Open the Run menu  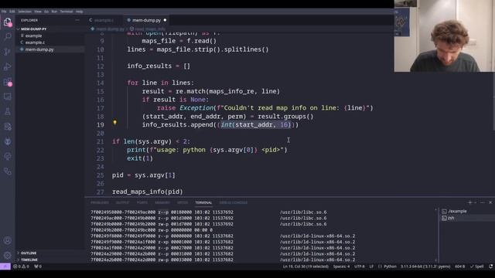pos(54,12)
